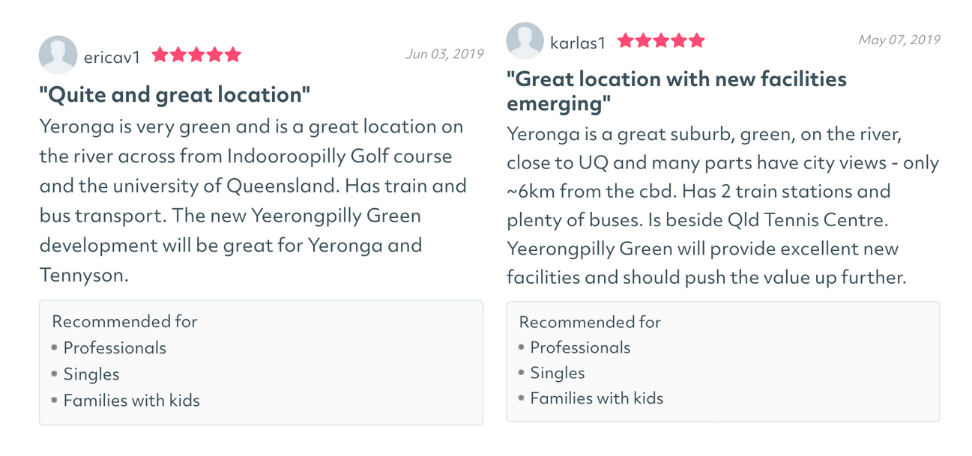
Task: Click first star in ericav1's rating
Action: (160, 55)
